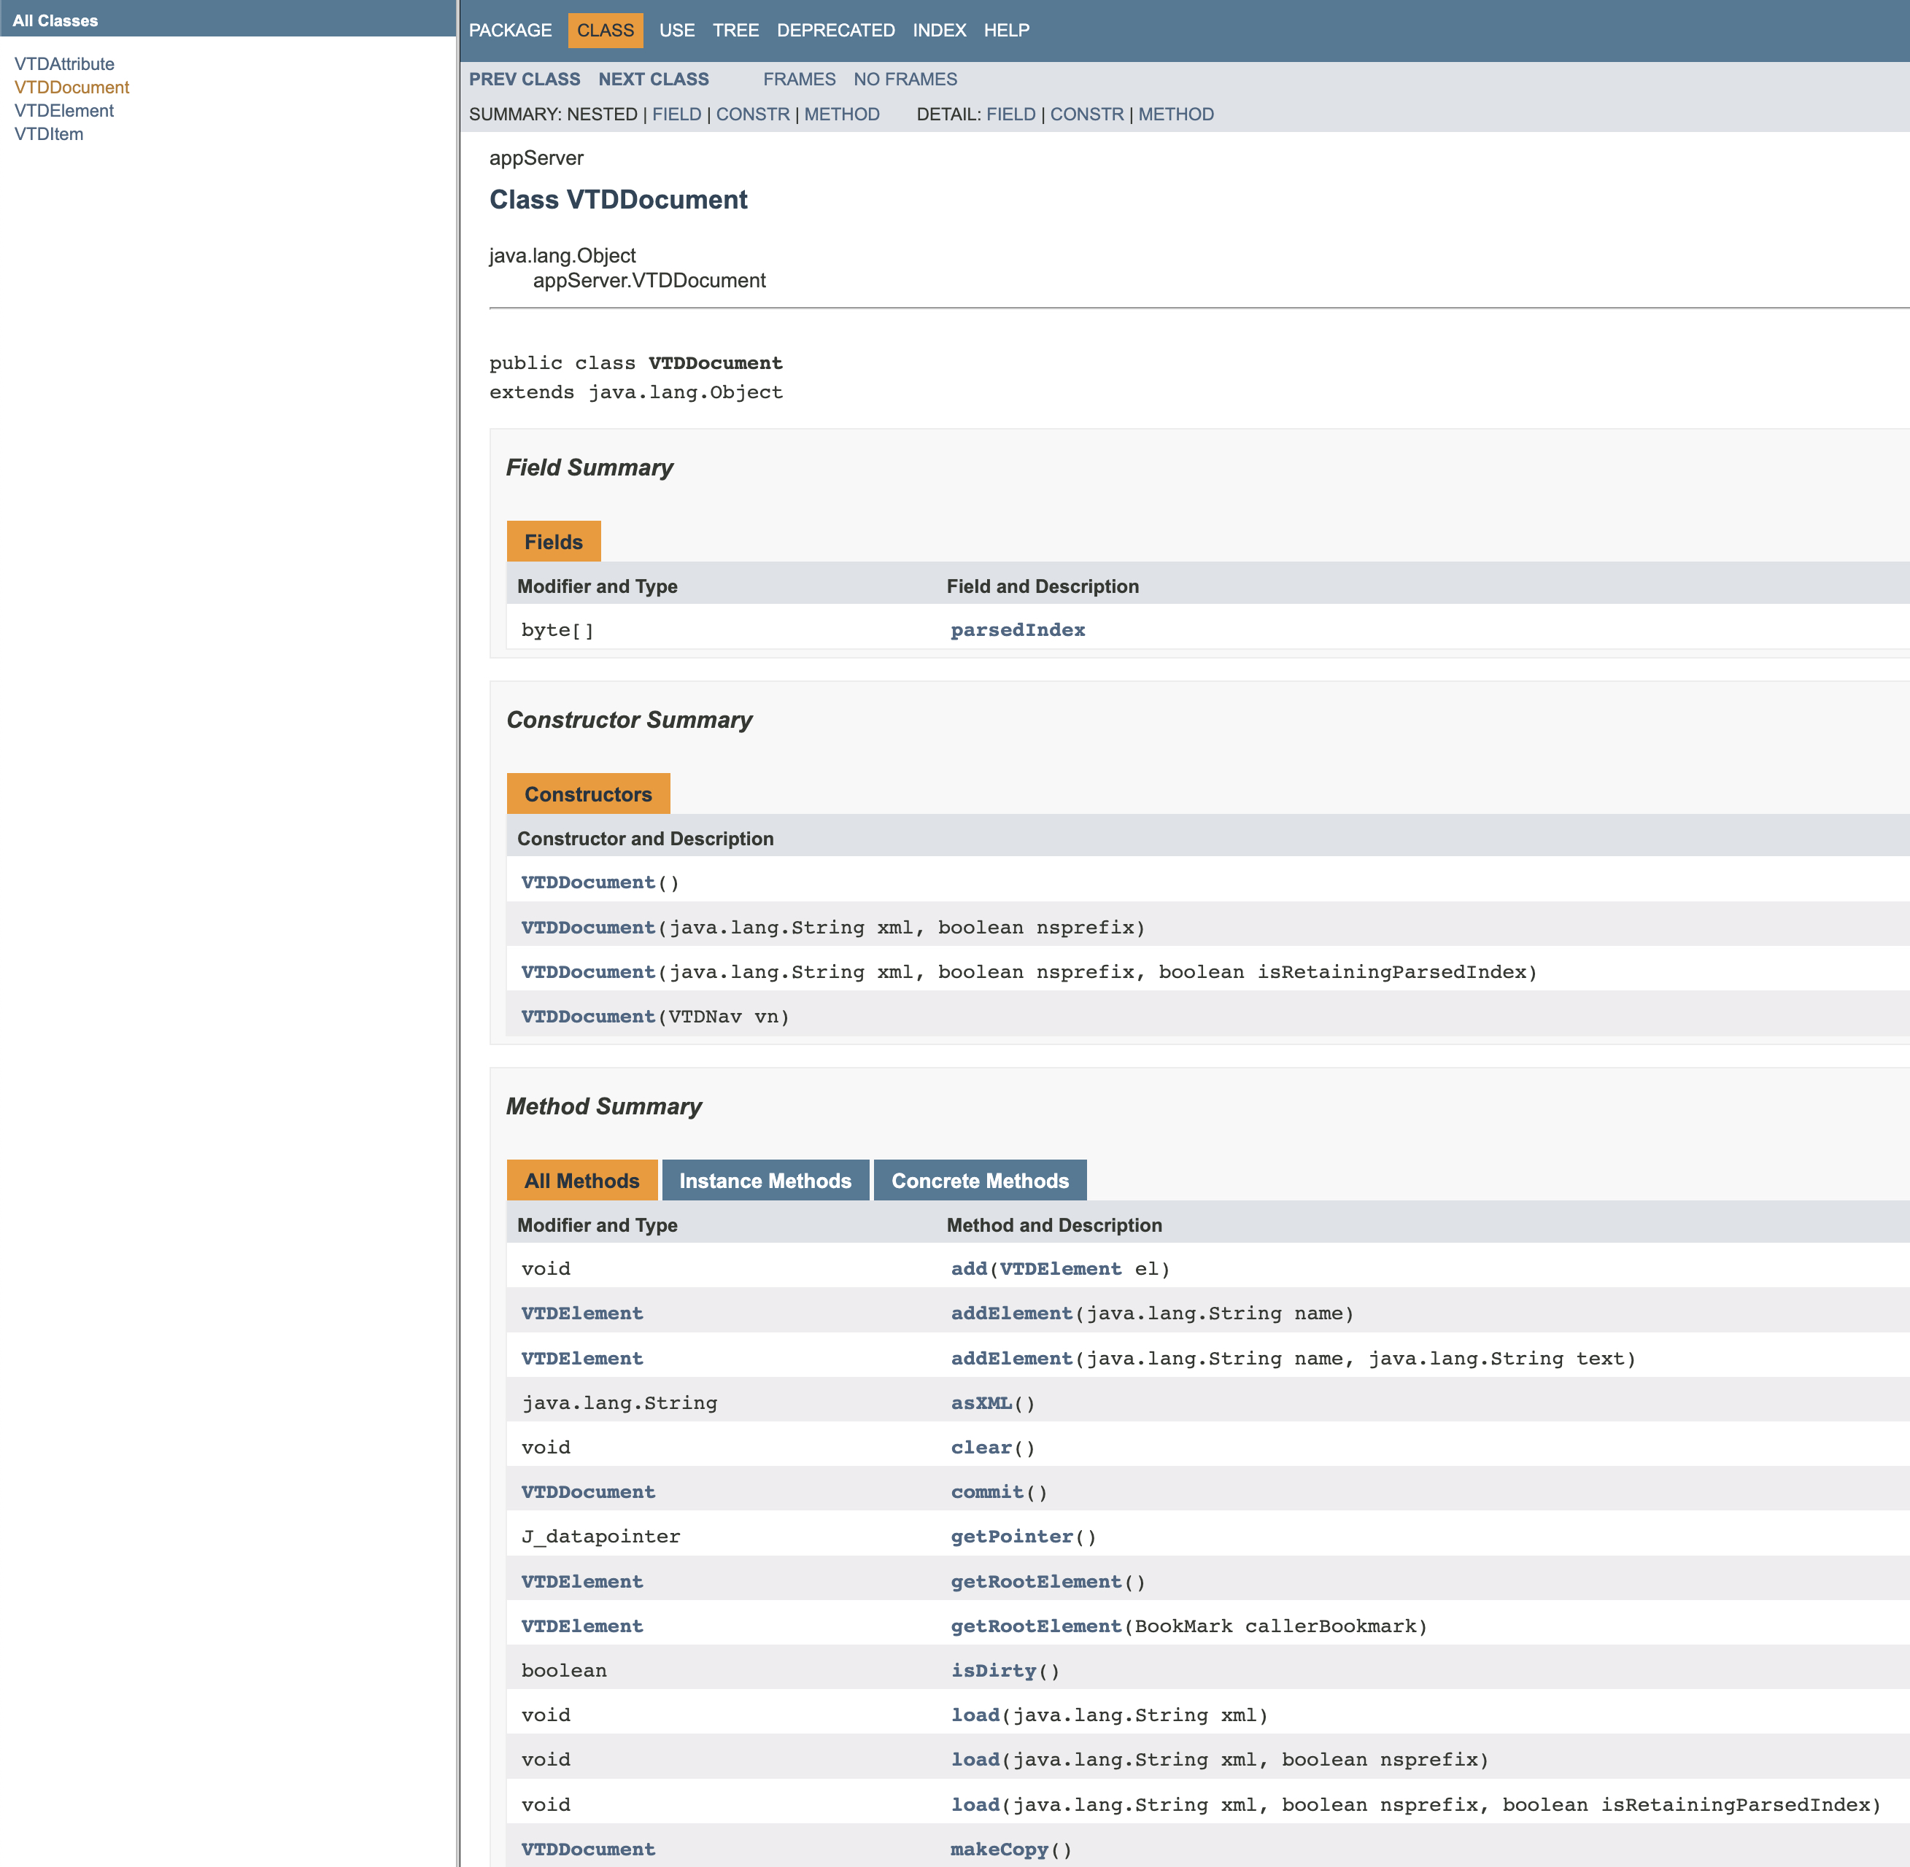Jump to METHOD in the summary links
Viewport: 1910px width, 1867px height.
pos(840,114)
